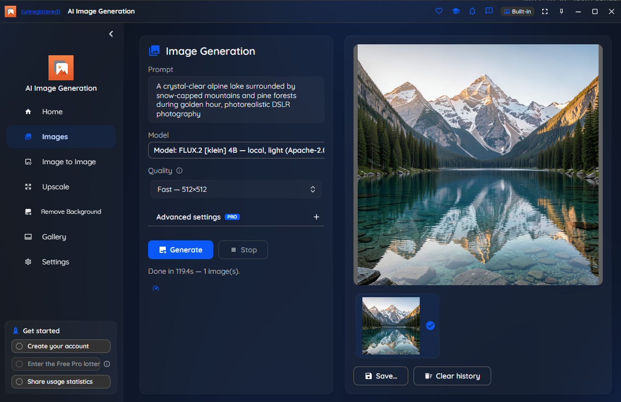Toggle the blue checkmark on the thumbnail
The width and height of the screenshot is (621, 402).
(430, 325)
